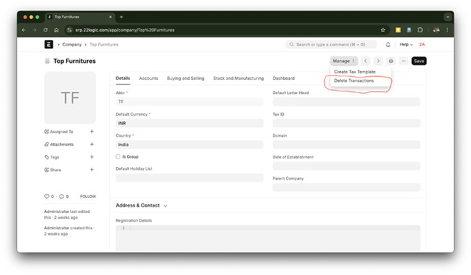Click the search or command bar

[x=330, y=44]
